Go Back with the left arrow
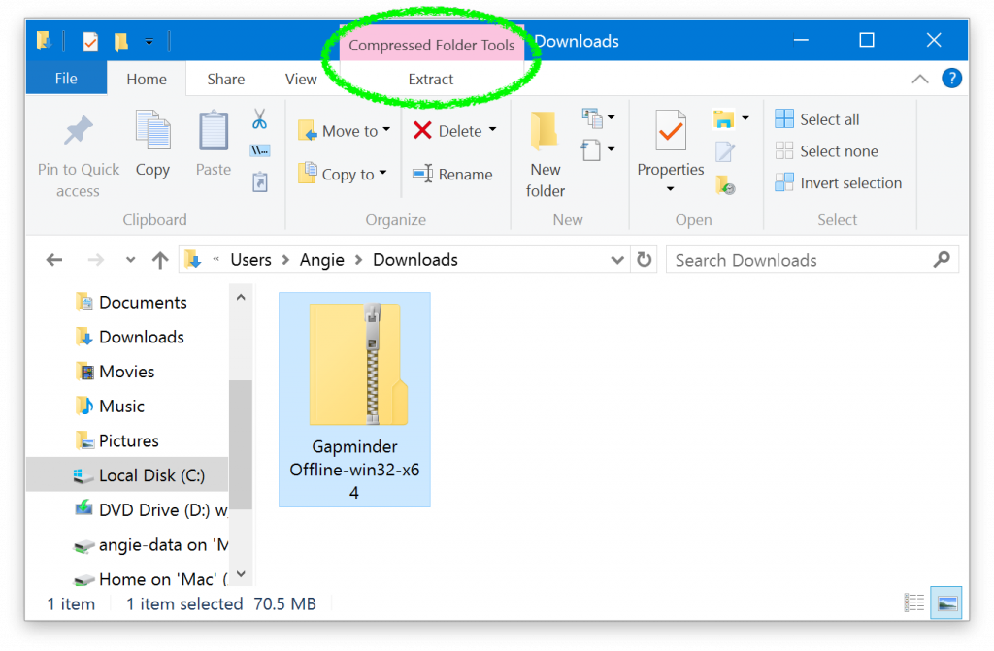 54,260
